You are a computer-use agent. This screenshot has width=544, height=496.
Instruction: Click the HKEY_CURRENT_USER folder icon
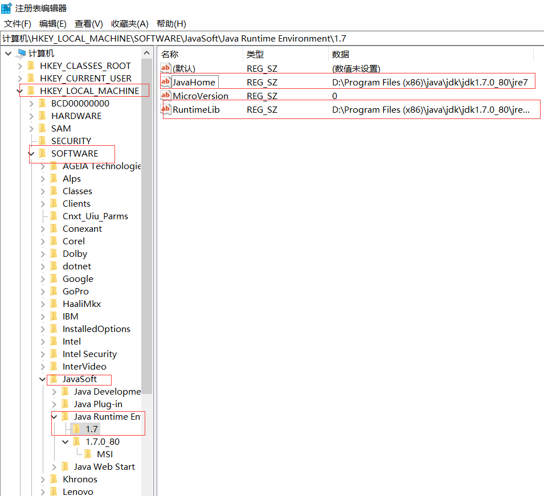point(31,78)
